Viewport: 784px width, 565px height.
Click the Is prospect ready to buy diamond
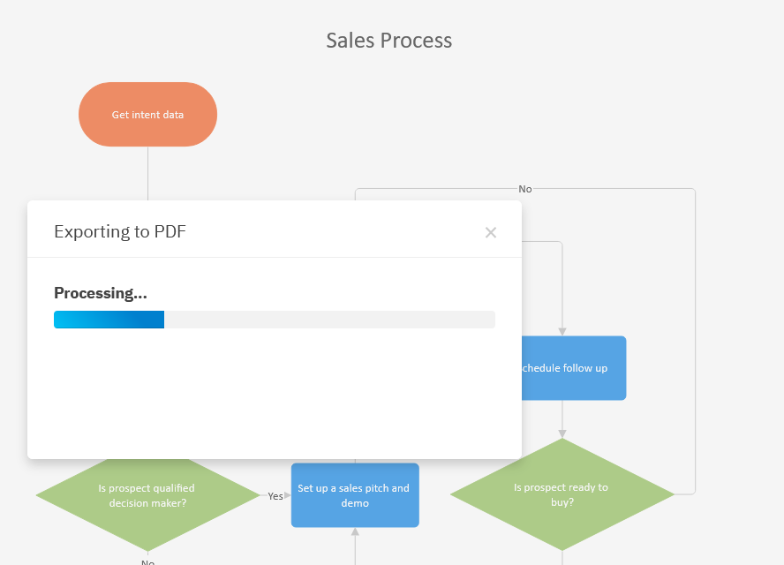pyautogui.click(x=562, y=494)
